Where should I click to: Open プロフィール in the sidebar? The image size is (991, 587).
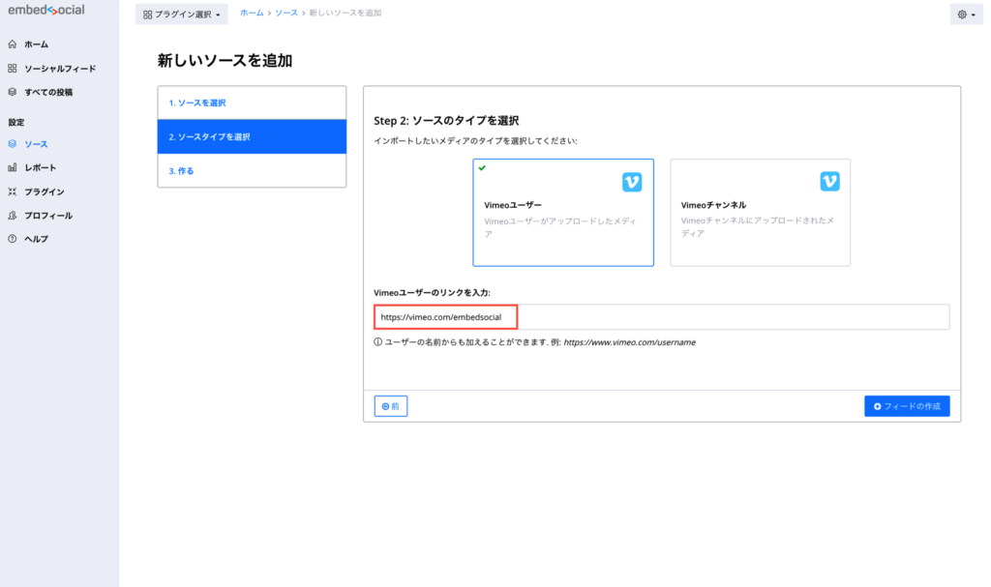pyautogui.click(x=48, y=216)
